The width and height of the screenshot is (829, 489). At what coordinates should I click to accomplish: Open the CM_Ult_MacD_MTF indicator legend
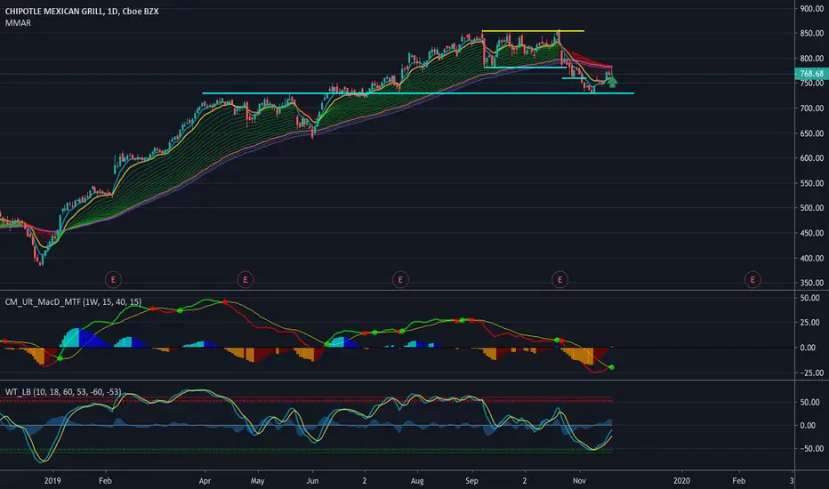point(73,302)
